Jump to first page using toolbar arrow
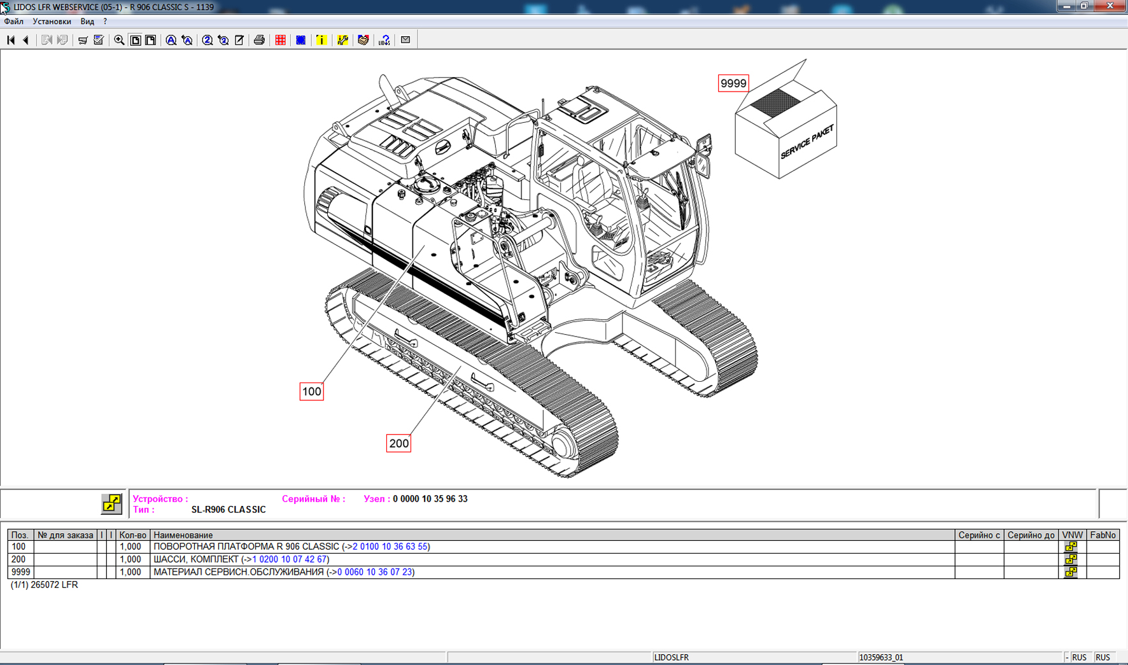Screen dimensions: 1128x665 (11, 40)
